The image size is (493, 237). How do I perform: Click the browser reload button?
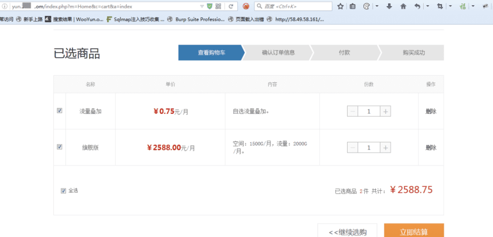[231, 7]
